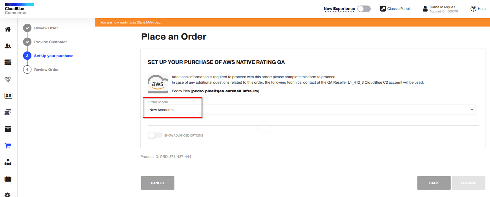This screenshot has width=490, height=197.
Task: Go to Review Offer step
Action: (x=46, y=28)
